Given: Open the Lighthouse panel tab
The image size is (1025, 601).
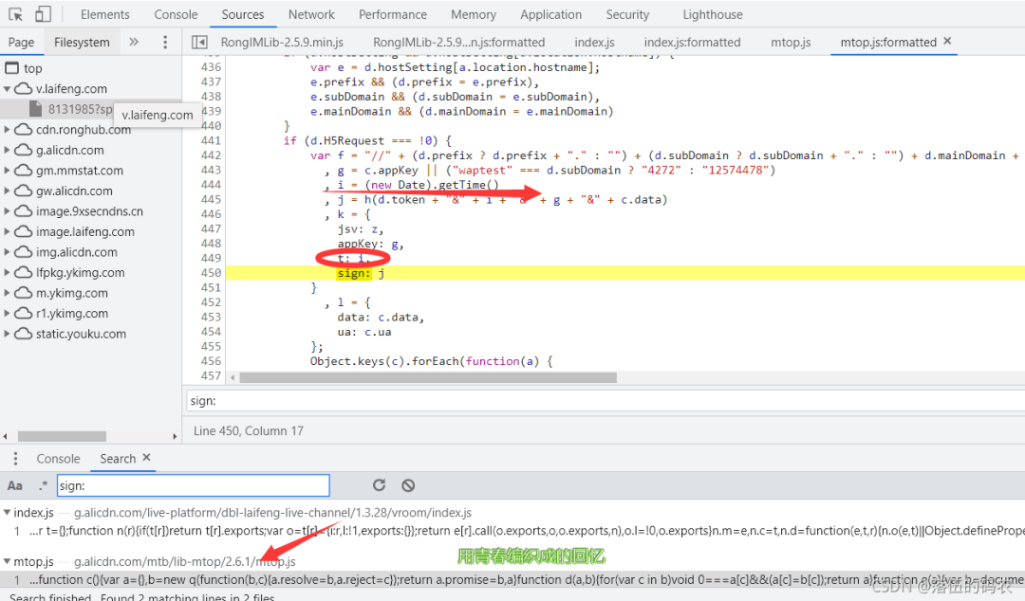Looking at the screenshot, I should pyautogui.click(x=713, y=14).
